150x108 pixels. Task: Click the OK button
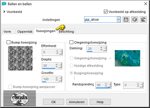(x=53, y=102)
